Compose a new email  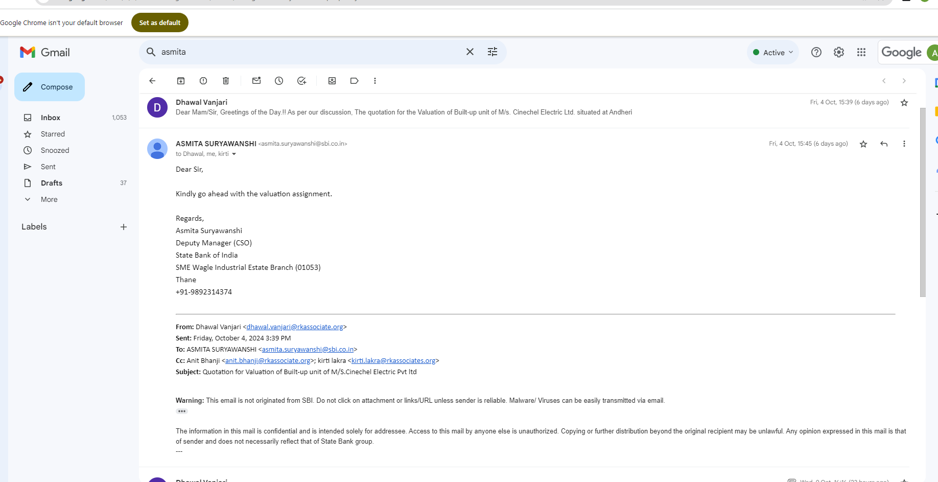[x=50, y=87]
